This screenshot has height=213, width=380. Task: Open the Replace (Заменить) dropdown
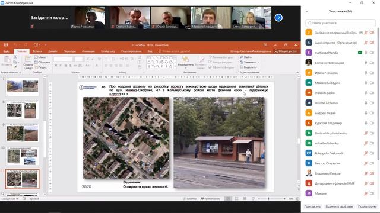pyautogui.click(x=249, y=62)
